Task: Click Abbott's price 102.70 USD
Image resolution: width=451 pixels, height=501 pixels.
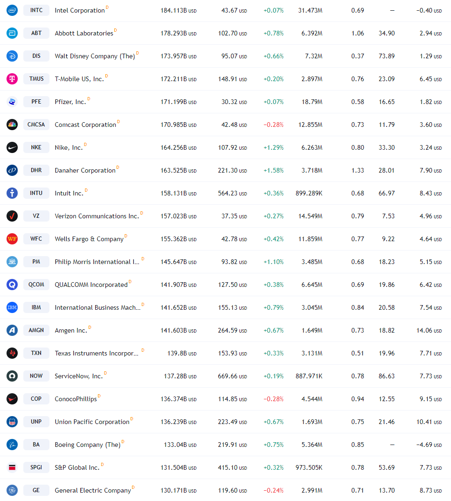Action: pos(233,33)
